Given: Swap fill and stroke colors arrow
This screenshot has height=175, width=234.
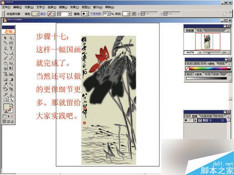Looking at the screenshot, I should [x=12, y=105].
